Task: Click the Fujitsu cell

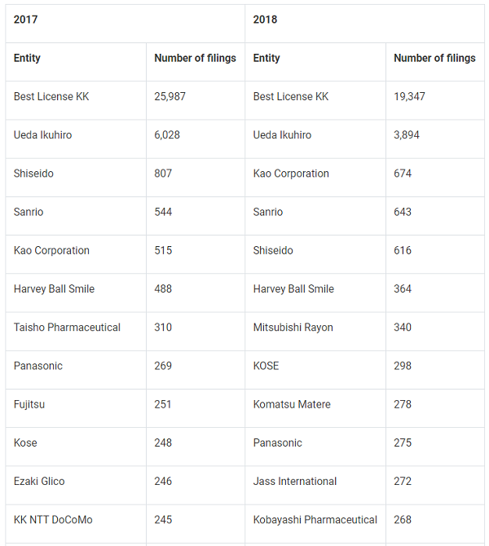Action: click(29, 404)
